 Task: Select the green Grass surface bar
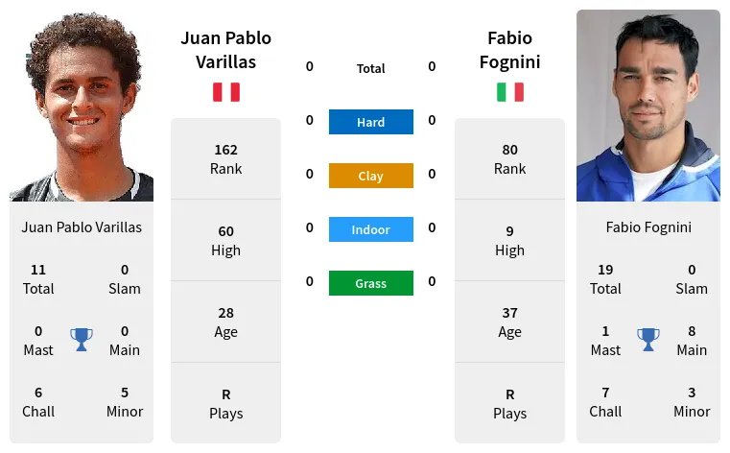click(371, 283)
